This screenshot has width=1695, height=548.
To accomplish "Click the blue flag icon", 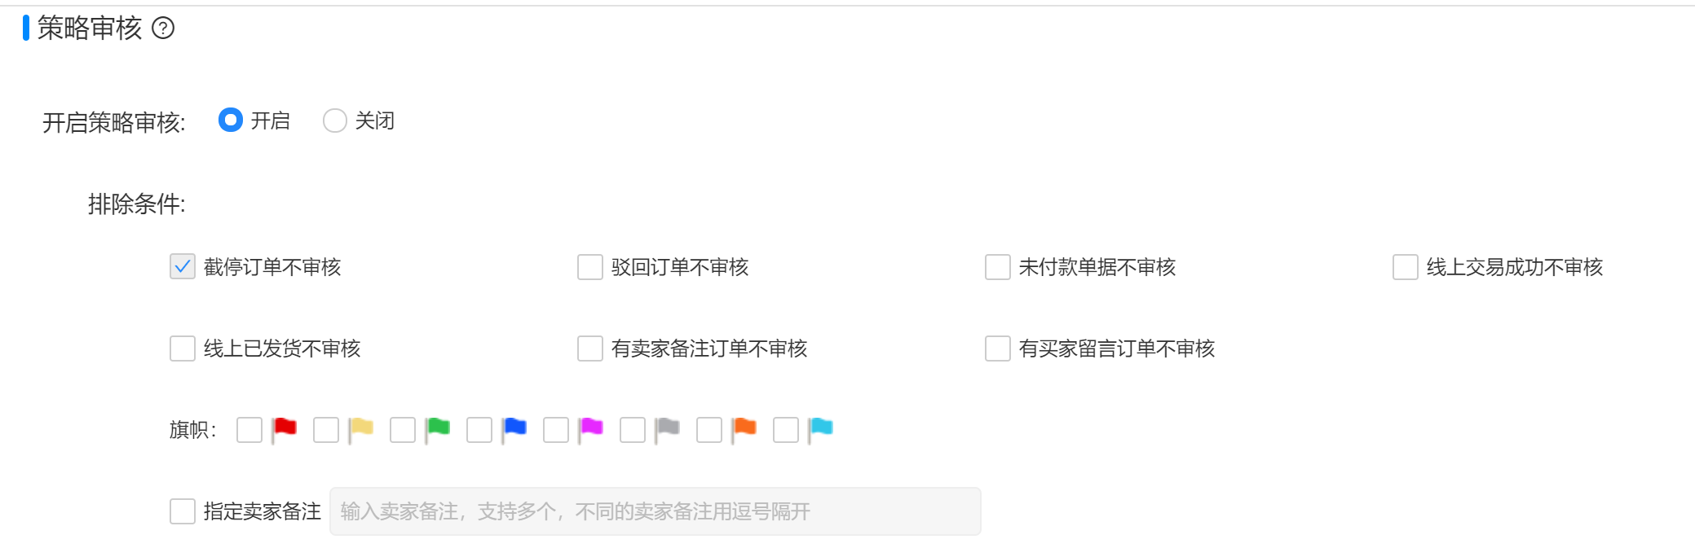I will click(x=514, y=430).
